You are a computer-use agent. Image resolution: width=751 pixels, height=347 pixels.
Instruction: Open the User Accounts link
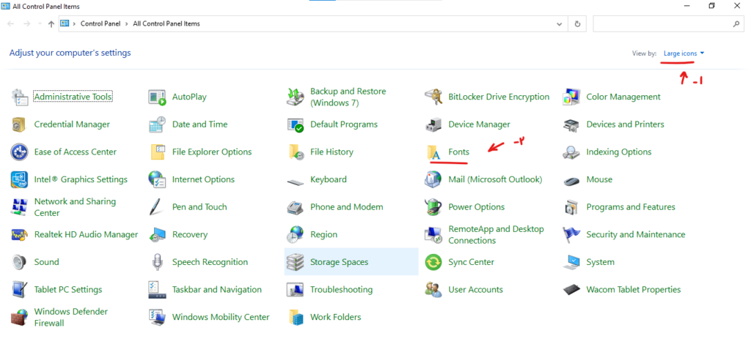[x=475, y=290]
